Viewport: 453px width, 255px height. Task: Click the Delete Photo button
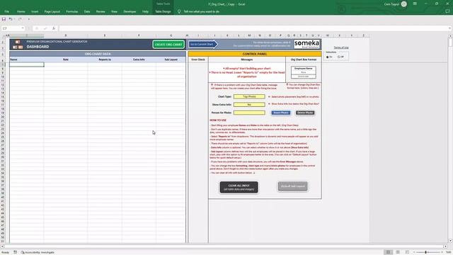pyautogui.click(x=305, y=113)
